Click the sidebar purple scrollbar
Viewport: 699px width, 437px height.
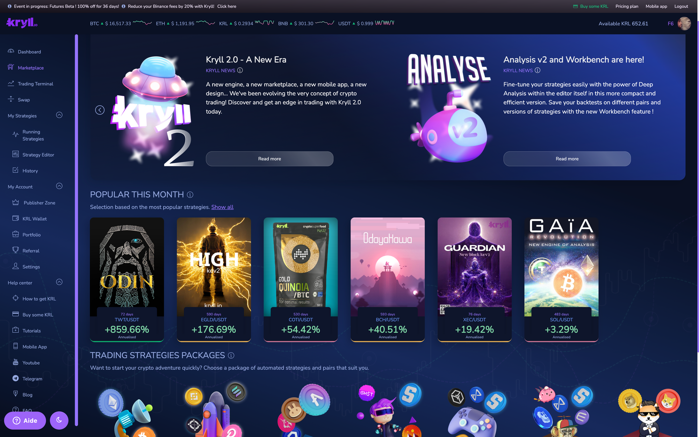tap(76, 230)
